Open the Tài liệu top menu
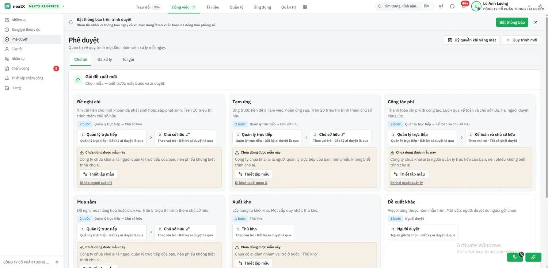 tap(213, 7)
